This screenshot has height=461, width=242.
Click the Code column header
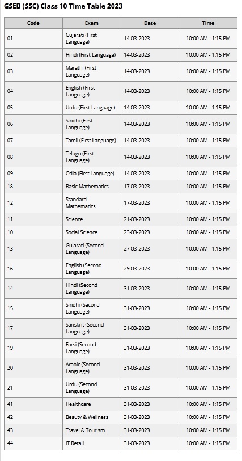pyautogui.click(x=33, y=23)
